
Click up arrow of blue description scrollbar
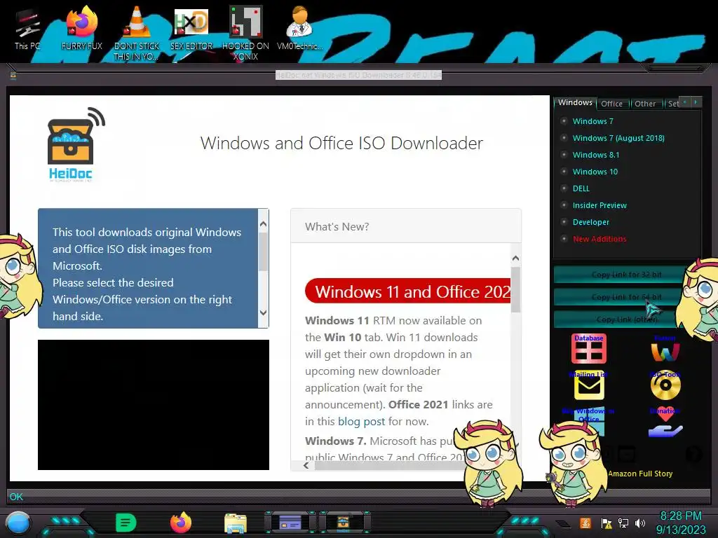264,223
